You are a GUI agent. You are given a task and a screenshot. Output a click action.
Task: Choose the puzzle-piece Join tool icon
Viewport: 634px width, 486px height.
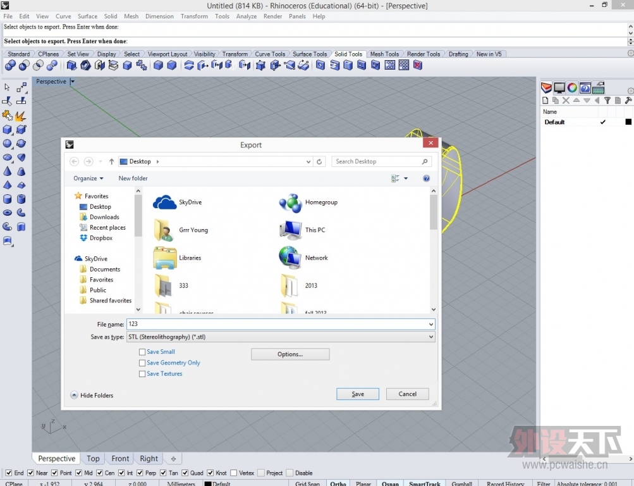(8, 116)
